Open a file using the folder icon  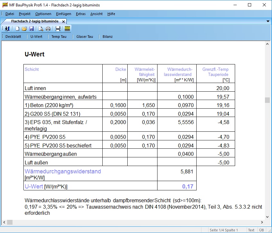tap(24, 29)
